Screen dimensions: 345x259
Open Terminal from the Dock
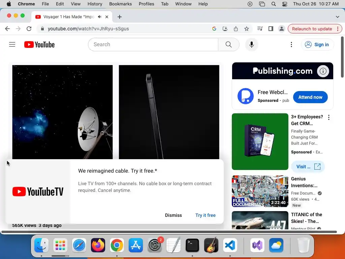192,245
